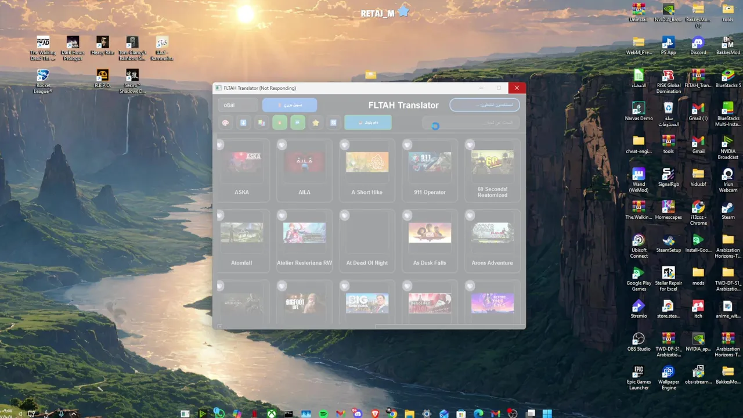Select the Wand (WeMod) desktop icon
The width and height of the screenshot is (743, 418).
[639, 181]
